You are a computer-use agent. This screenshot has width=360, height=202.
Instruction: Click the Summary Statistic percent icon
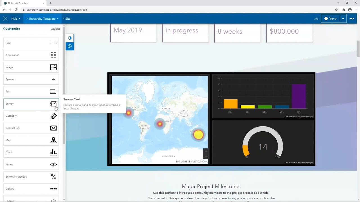point(53,177)
